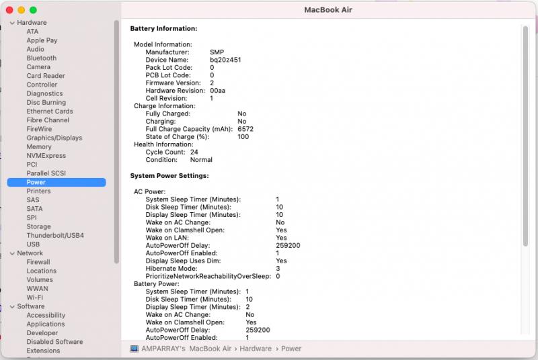This screenshot has width=538, height=360.
Task: Click Hardware in the path bar
Action: coord(256,349)
